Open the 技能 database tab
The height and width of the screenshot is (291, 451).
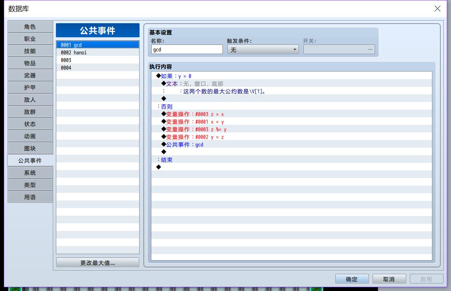click(x=30, y=51)
